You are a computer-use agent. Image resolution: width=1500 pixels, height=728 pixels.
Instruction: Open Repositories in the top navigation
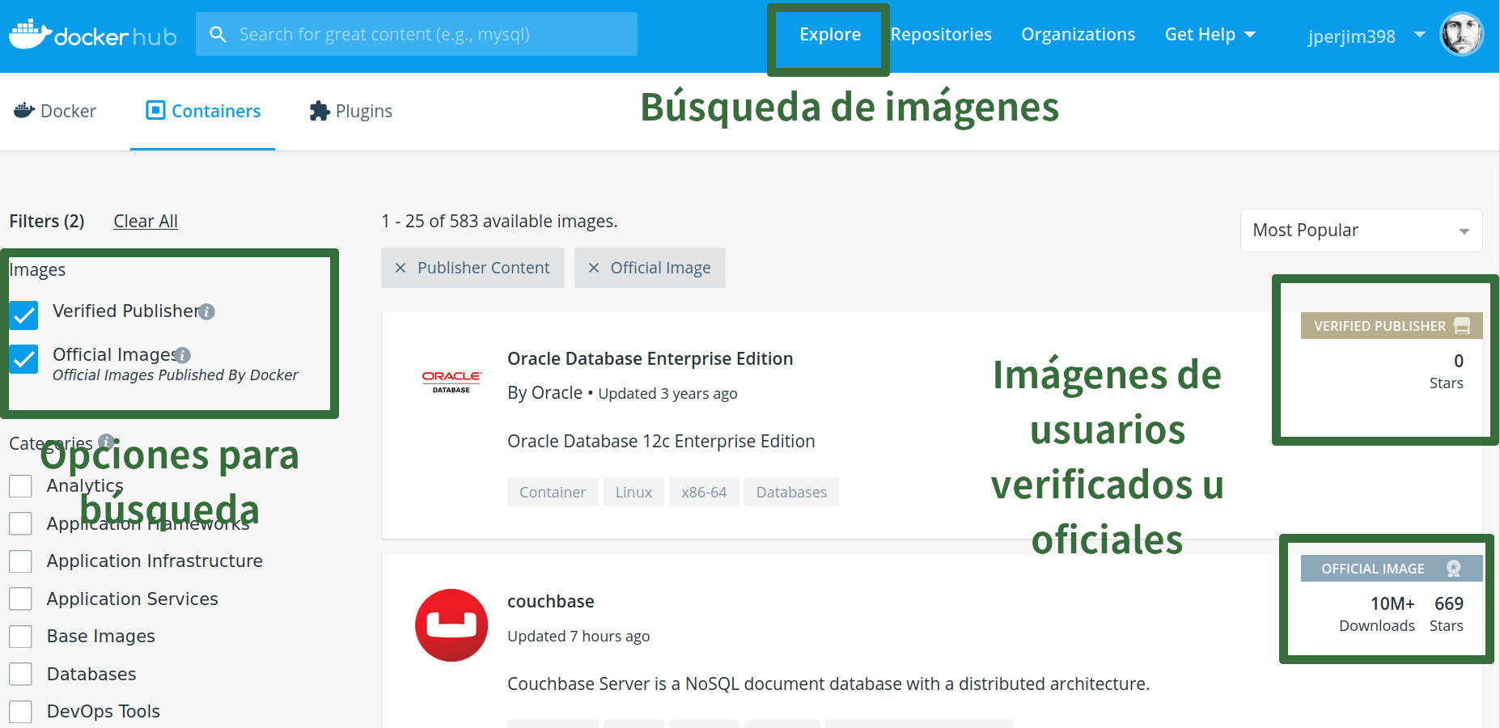[x=941, y=35]
